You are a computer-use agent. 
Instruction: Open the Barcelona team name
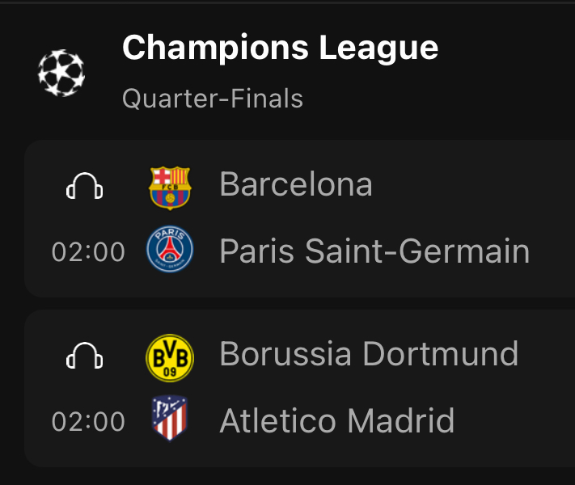click(x=296, y=184)
